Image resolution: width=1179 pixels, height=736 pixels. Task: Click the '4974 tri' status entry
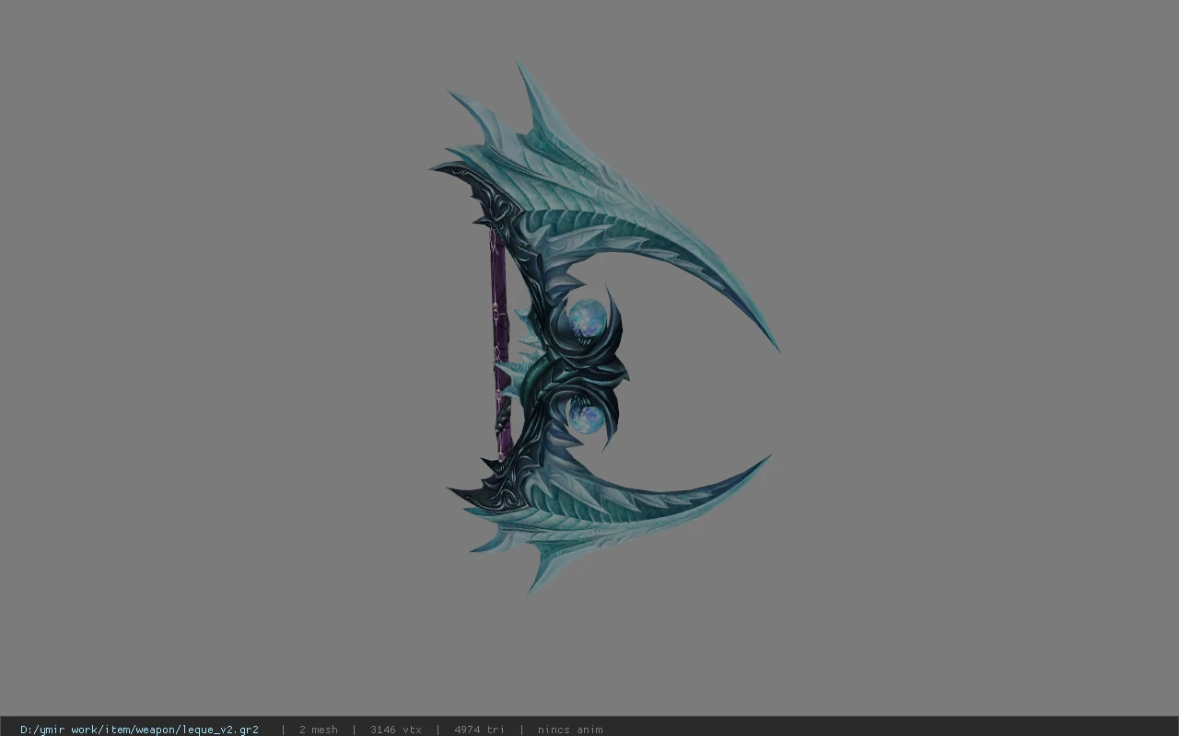(479, 730)
